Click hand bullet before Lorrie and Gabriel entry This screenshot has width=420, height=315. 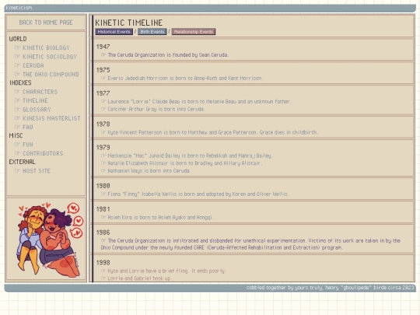(x=103, y=278)
